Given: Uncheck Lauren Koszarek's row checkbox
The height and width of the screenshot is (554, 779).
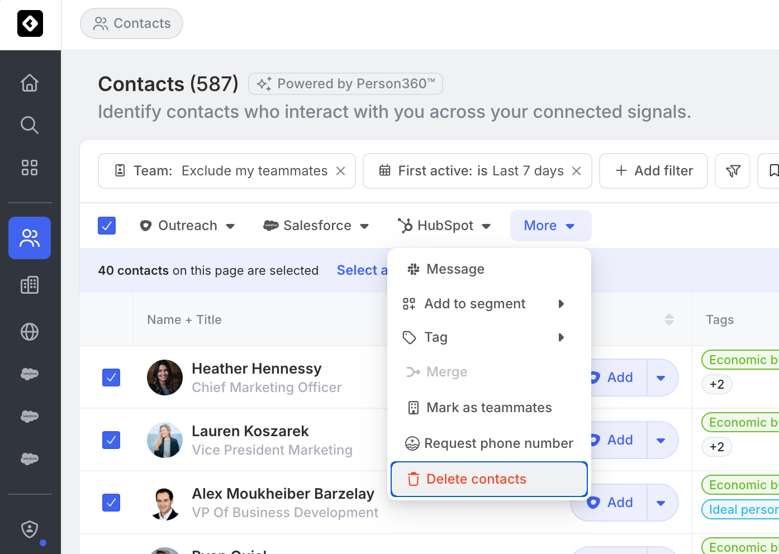Looking at the screenshot, I should [x=111, y=440].
